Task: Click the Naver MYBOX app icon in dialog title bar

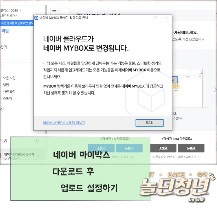Action: (36, 18)
